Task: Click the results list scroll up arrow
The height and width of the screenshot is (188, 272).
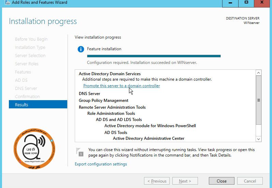Action: tap(258, 73)
